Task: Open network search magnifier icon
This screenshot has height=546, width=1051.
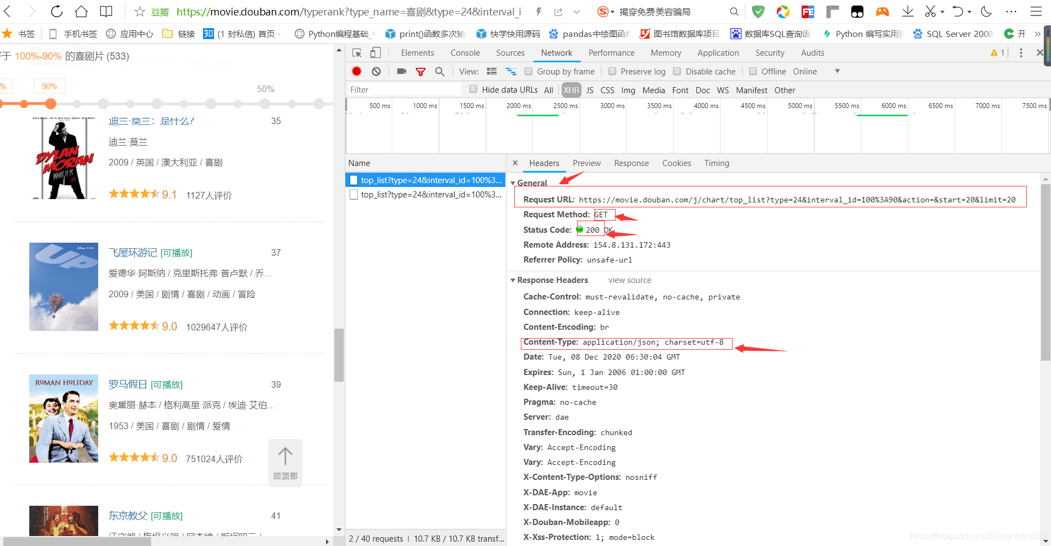Action: [440, 71]
